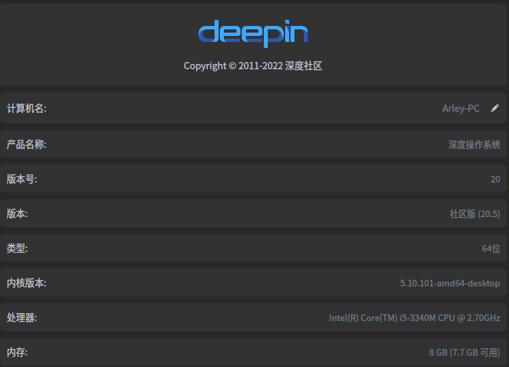Click the 产品名称 label
Viewport: 509px width, 367px height.
coord(27,145)
